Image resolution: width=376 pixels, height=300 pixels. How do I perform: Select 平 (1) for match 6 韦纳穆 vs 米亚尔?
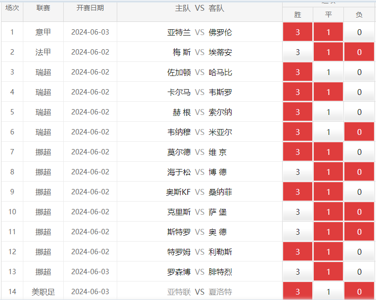pos(328,132)
